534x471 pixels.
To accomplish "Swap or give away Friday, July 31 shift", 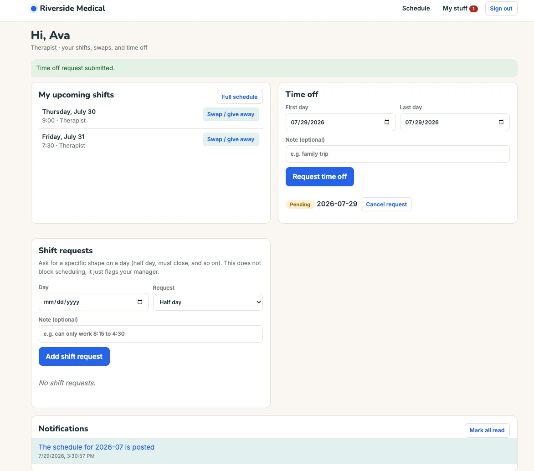I will [x=231, y=139].
